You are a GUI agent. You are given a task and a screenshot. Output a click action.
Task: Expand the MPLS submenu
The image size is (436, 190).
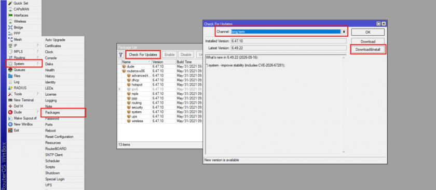click(x=24, y=52)
